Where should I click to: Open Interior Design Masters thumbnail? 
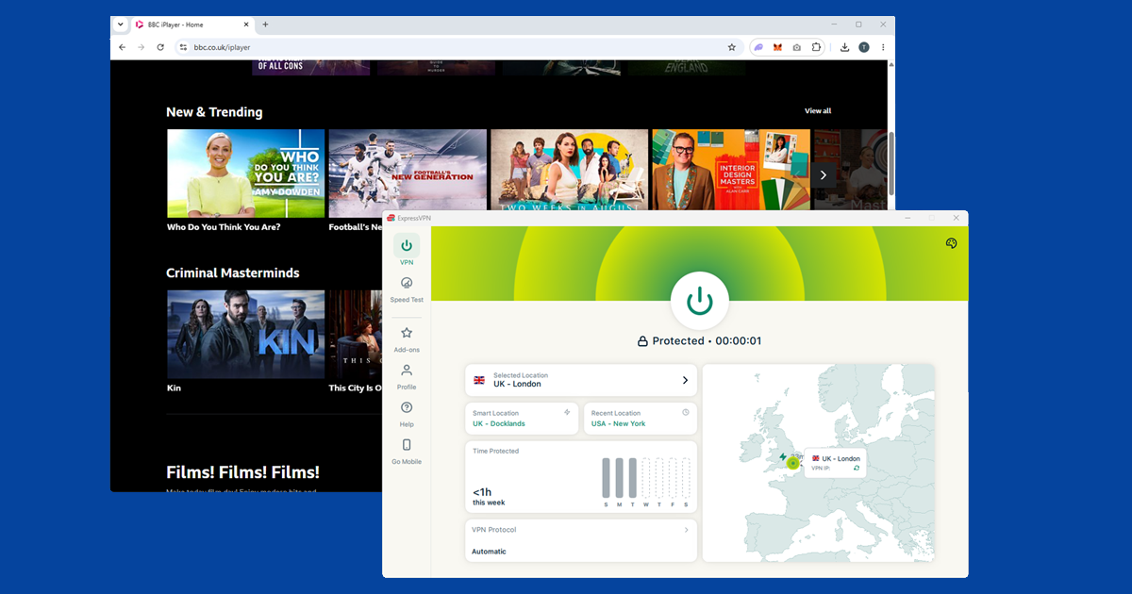pos(731,170)
